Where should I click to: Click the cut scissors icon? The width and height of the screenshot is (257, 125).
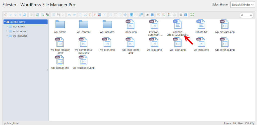point(85,15)
